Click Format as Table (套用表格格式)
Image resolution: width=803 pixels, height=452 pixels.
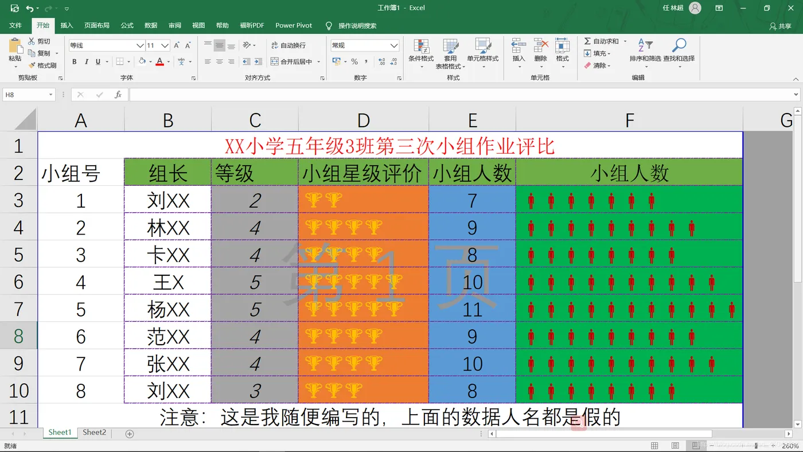pos(450,54)
